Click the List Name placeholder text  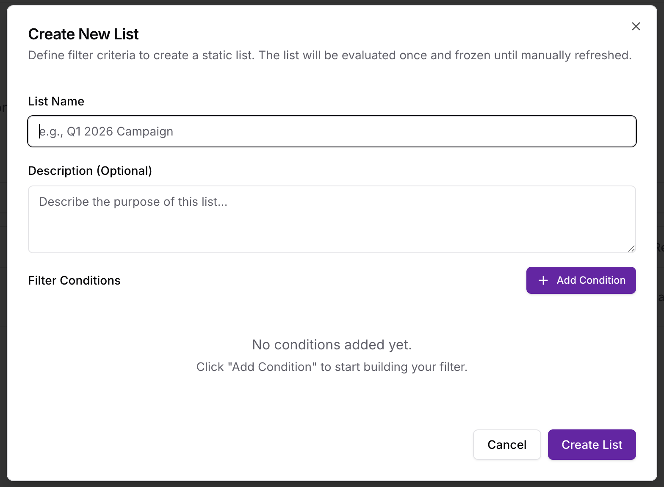pos(105,131)
